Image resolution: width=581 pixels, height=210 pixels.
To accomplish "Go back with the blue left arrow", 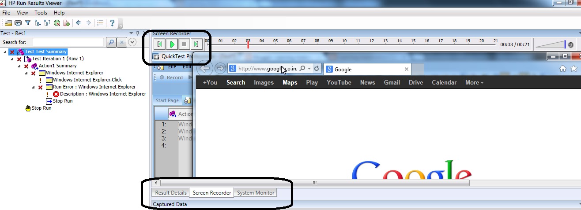I will (79, 23).
